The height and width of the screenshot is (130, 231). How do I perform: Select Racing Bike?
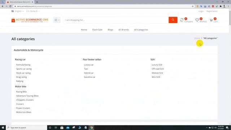click(21, 92)
